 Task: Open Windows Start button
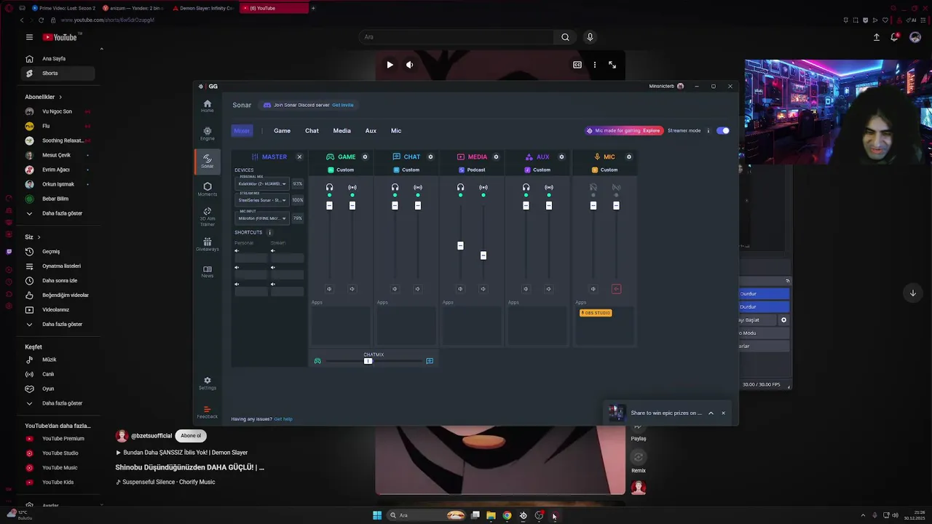click(x=377, y=515)
